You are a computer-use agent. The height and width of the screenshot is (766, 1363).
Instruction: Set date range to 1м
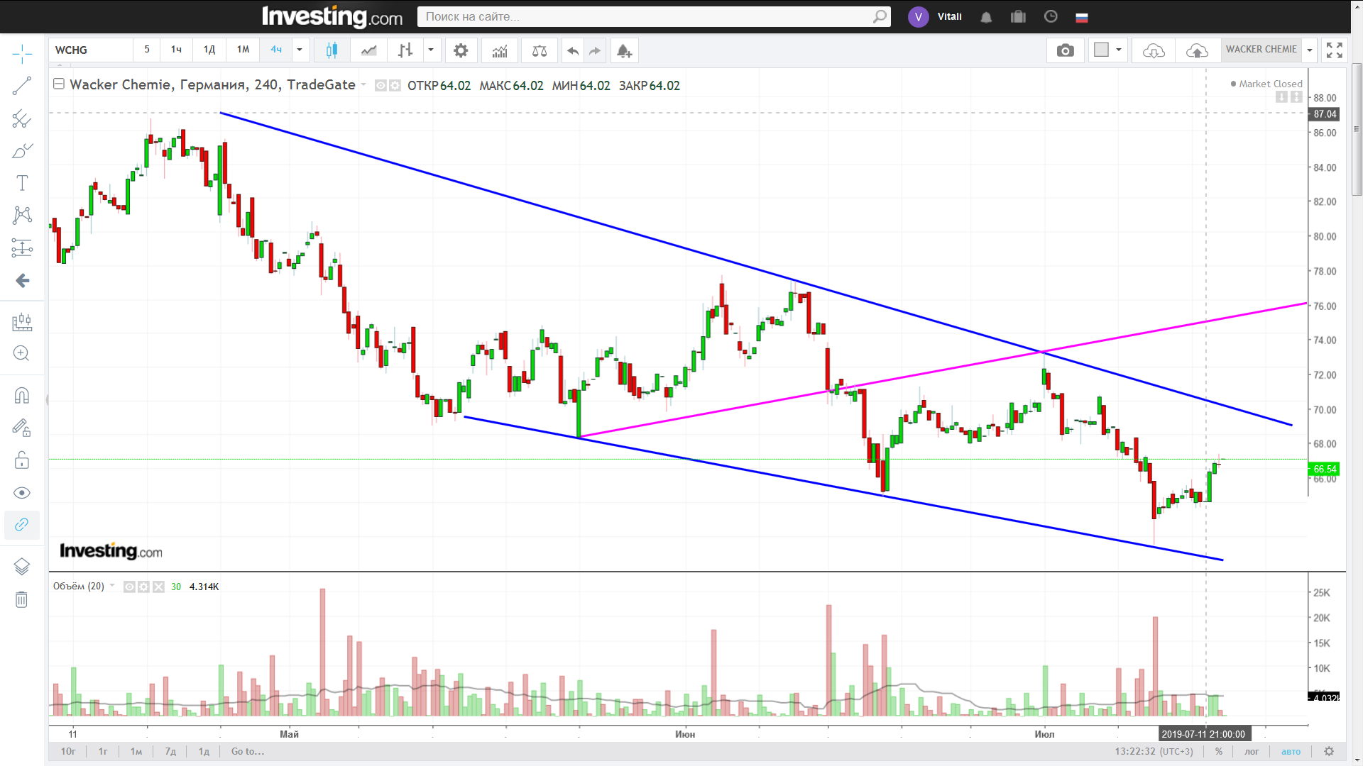tap(136, 751)
